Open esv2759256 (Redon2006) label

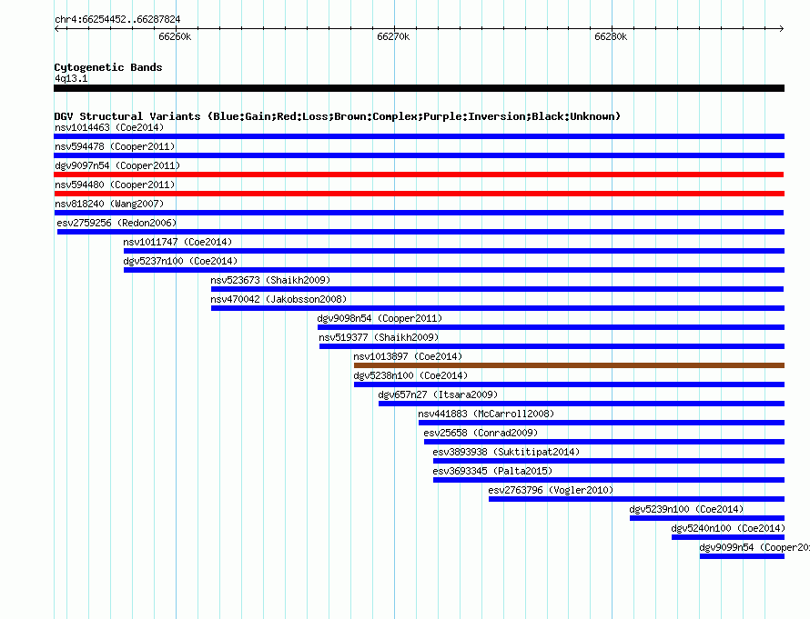pyautogui.click(x=116, y=223)
